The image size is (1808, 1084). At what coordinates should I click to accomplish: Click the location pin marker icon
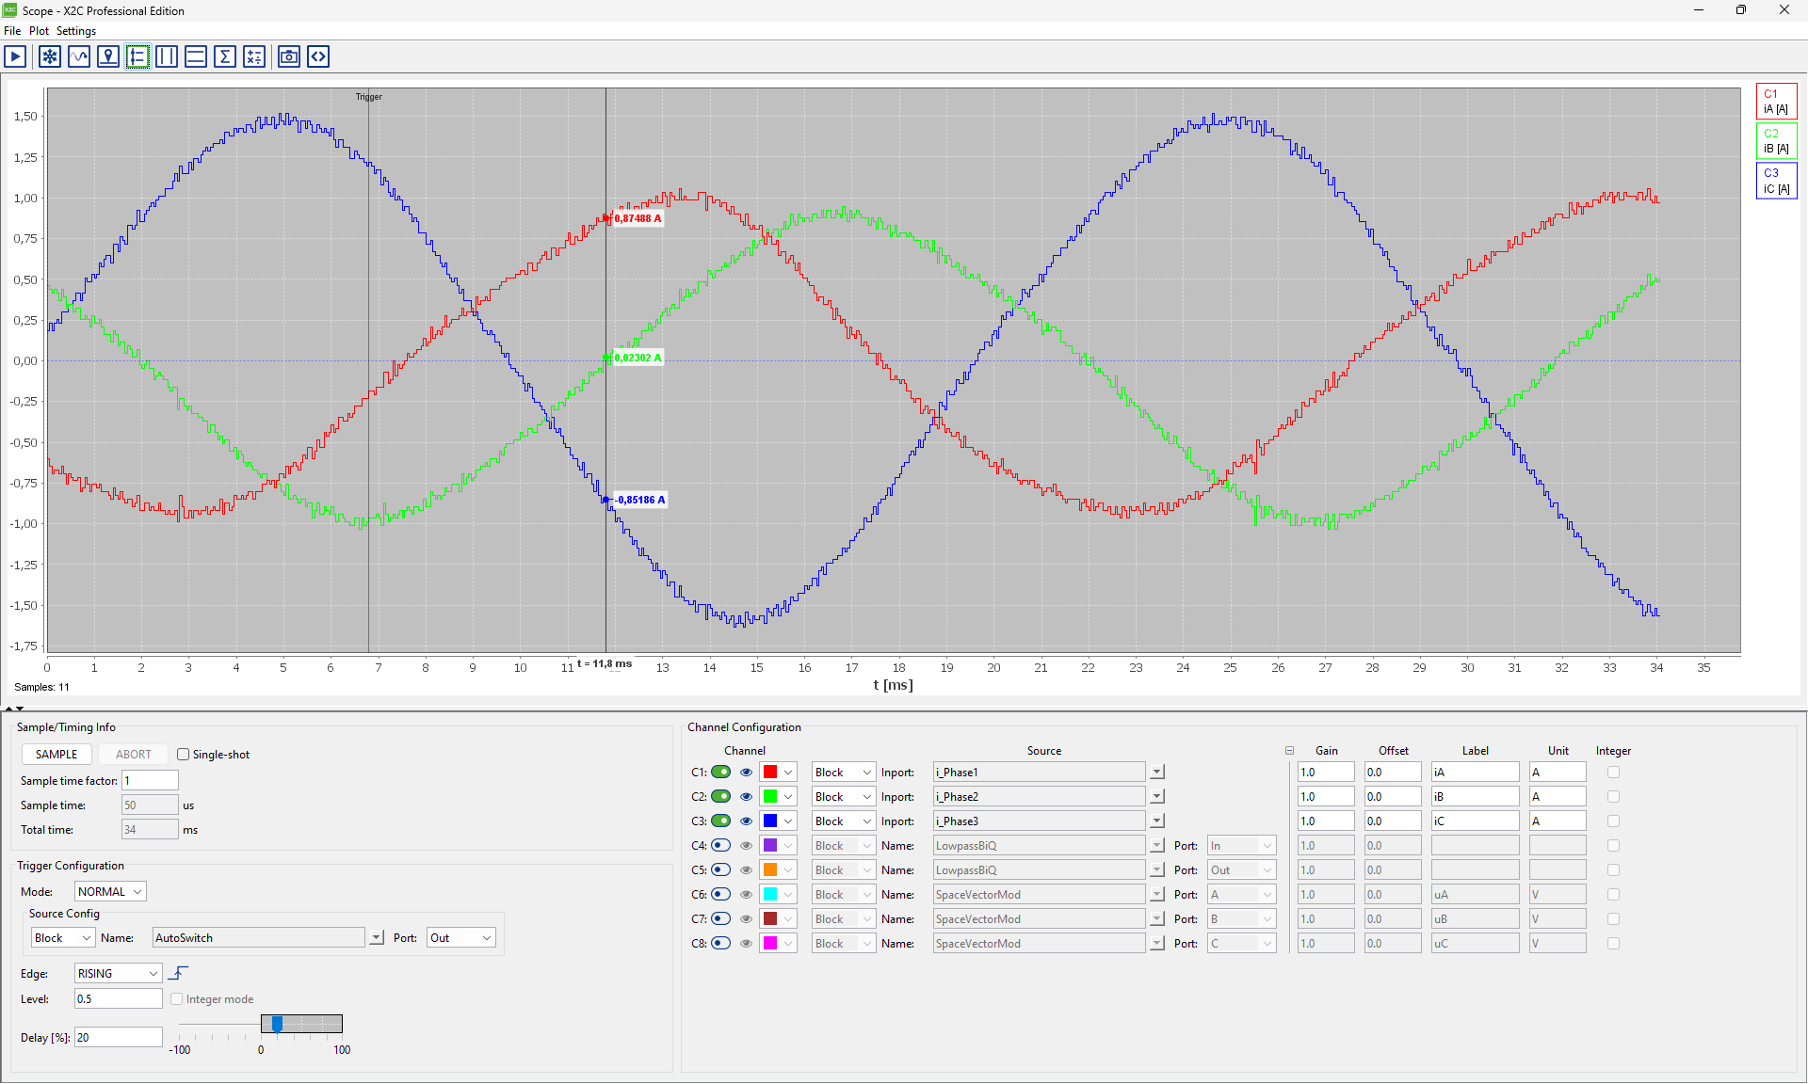coord(108,56)
